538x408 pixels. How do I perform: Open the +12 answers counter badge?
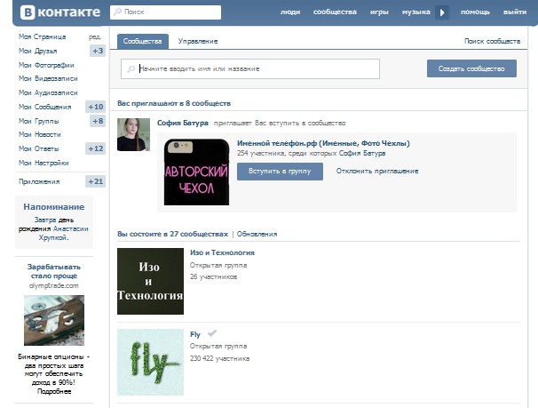[x=96, y=148]
